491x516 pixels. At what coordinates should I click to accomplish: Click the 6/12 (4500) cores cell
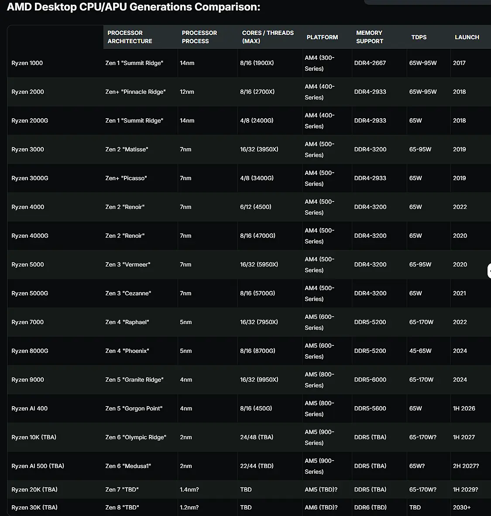pyautogui.click(x=256, y=207)
